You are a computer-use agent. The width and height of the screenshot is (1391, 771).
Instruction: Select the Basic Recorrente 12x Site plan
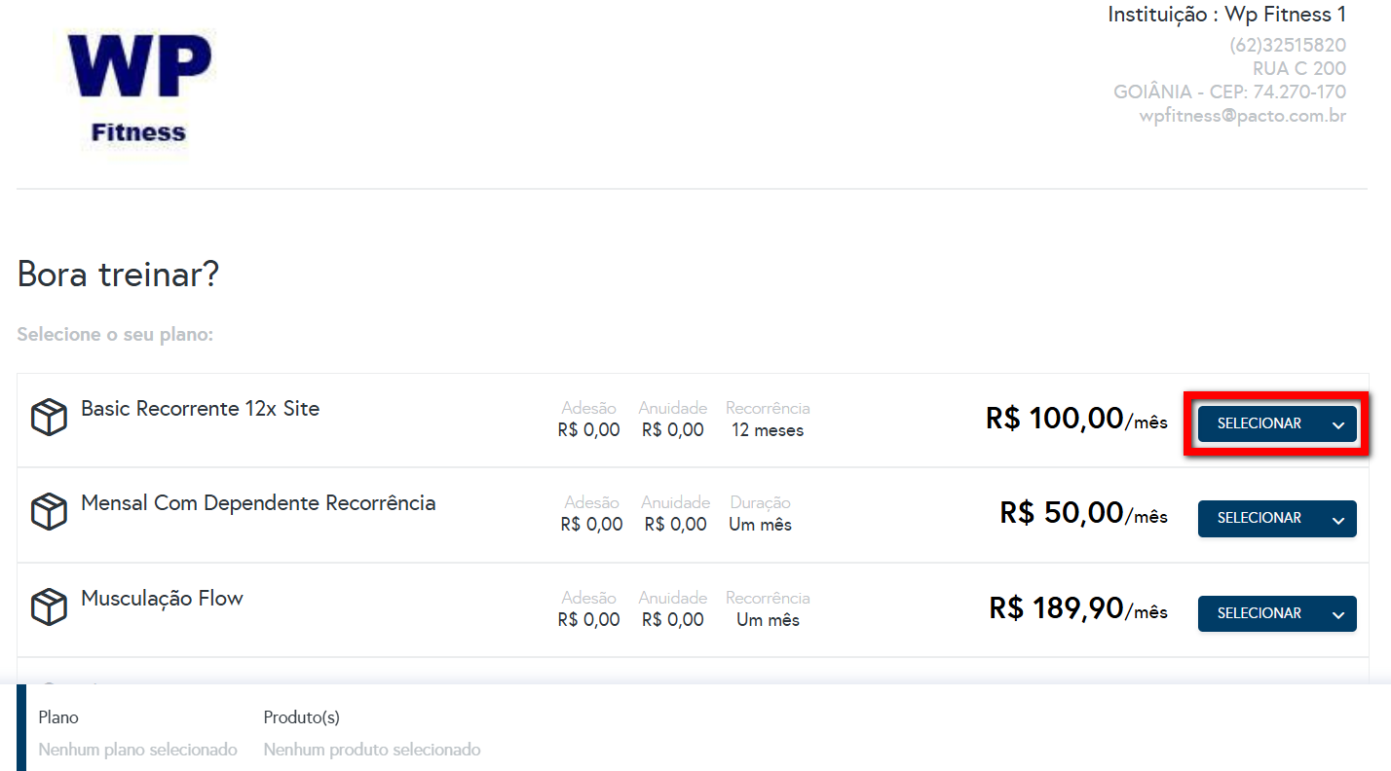[1259, 423]
